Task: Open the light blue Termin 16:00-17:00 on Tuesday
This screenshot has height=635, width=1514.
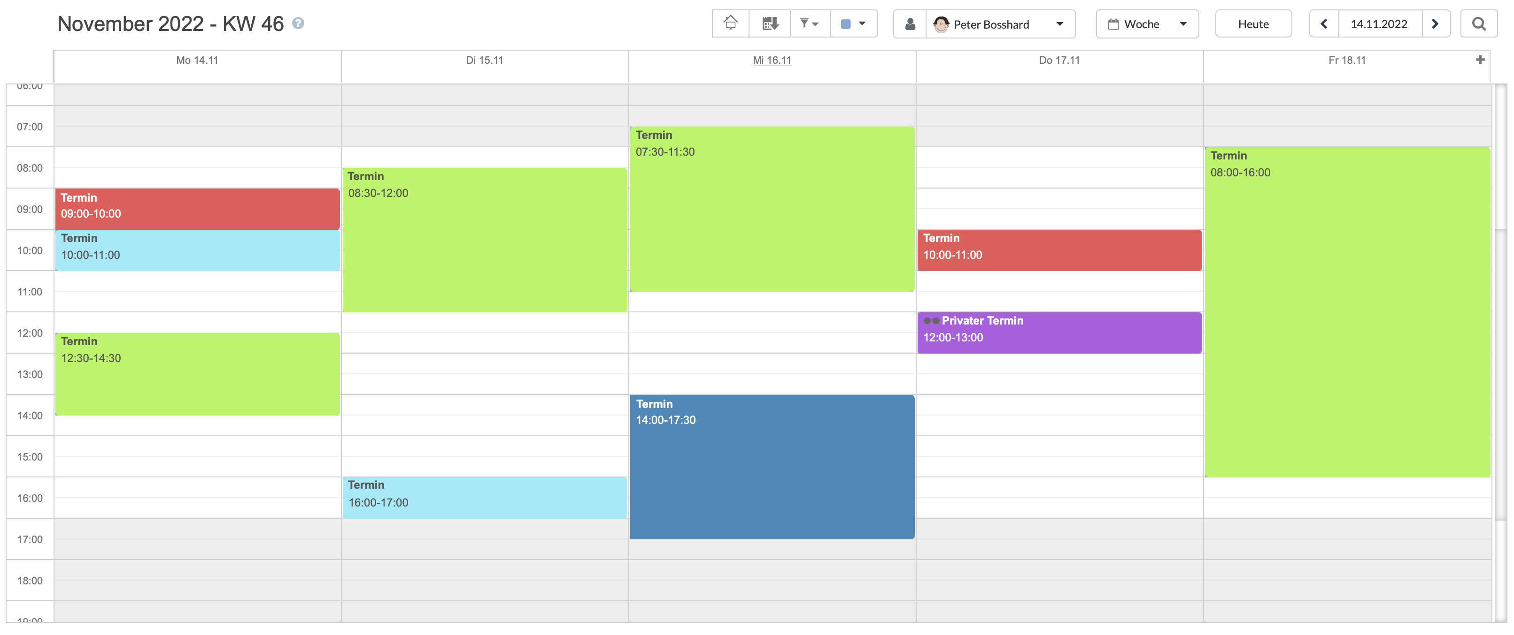Action: pos(485,497)
